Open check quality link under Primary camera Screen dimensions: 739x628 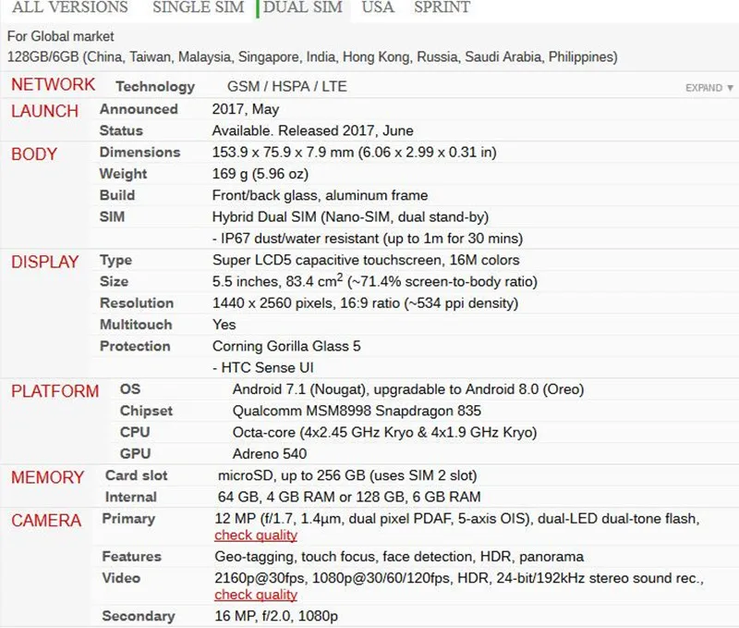tap(256, 536)
